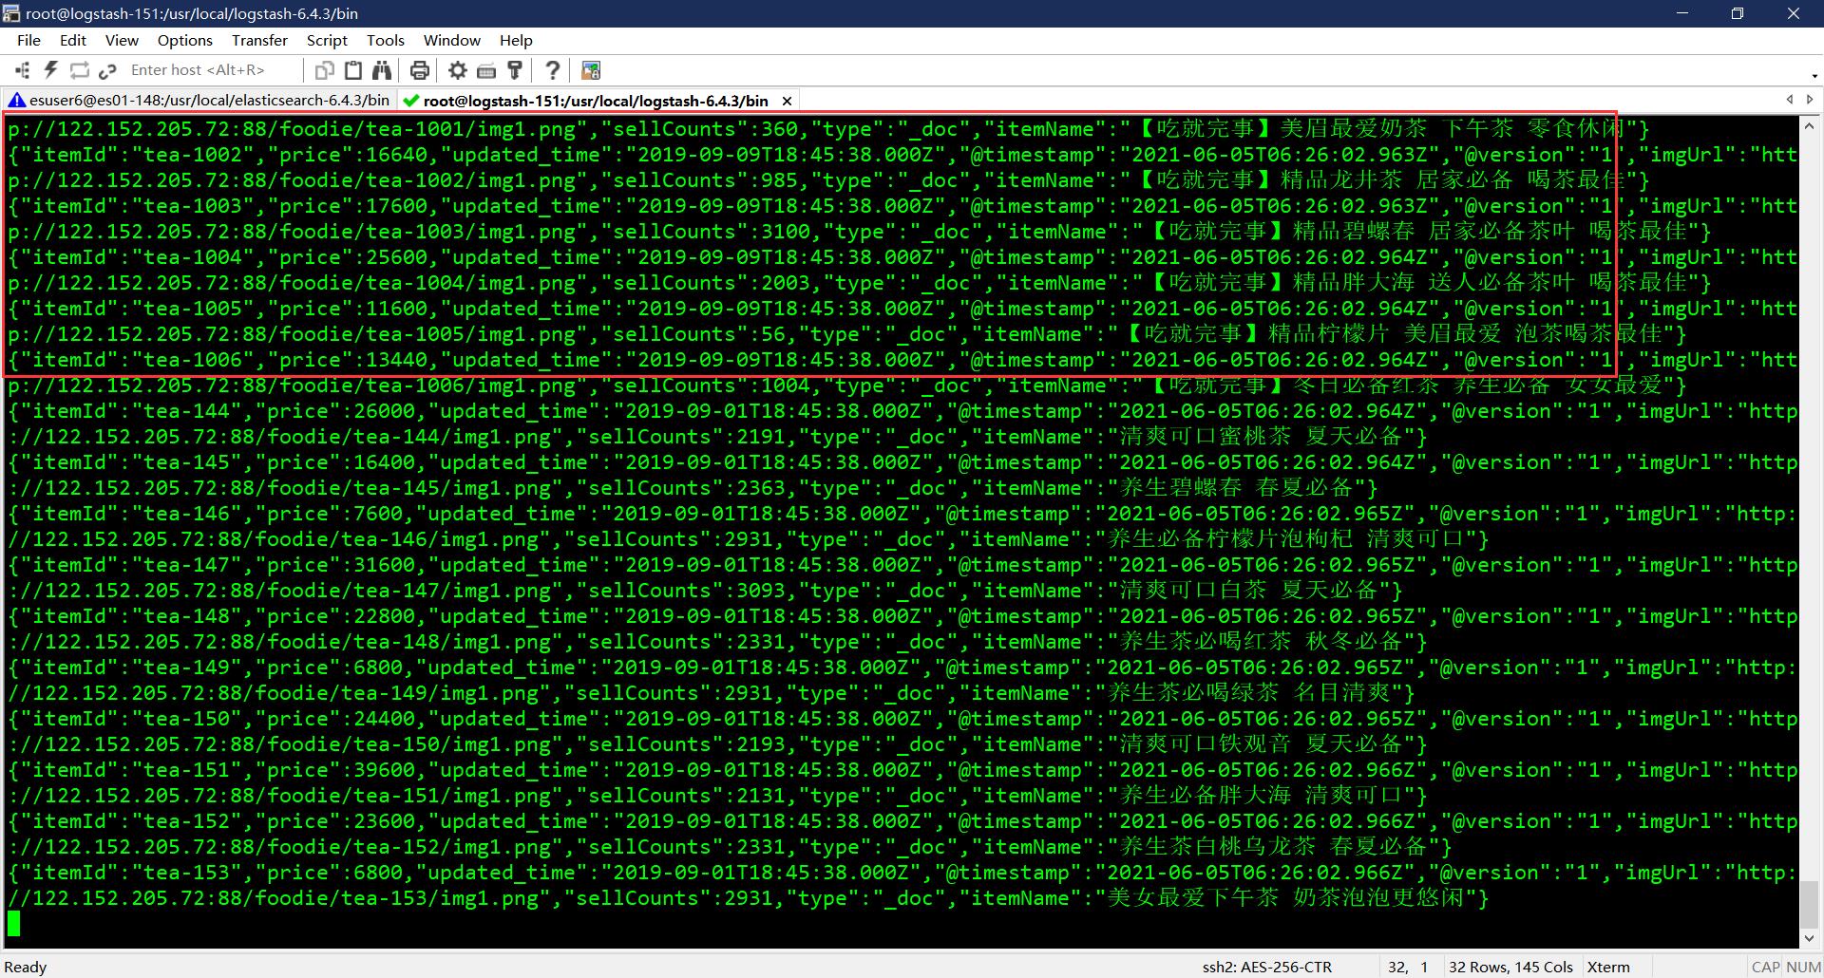1824x978 pixels.
Task: Click the Print icon
Action: (x=419, y=70)
